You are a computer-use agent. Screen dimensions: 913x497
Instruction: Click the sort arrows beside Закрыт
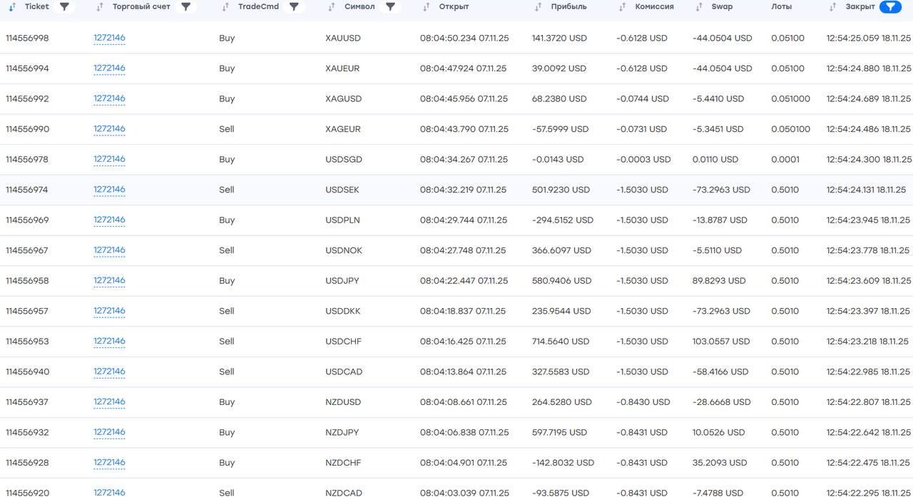coord(833,6)
